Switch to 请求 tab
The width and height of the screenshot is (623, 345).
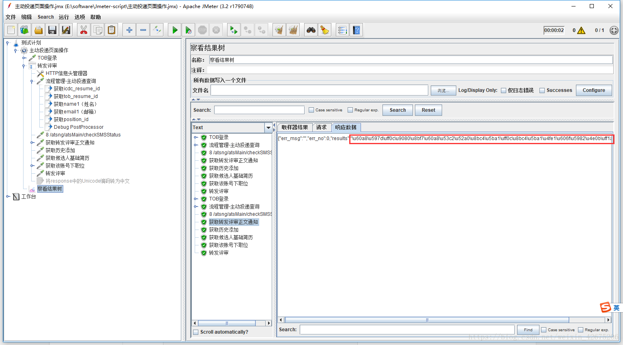(322, 127)
